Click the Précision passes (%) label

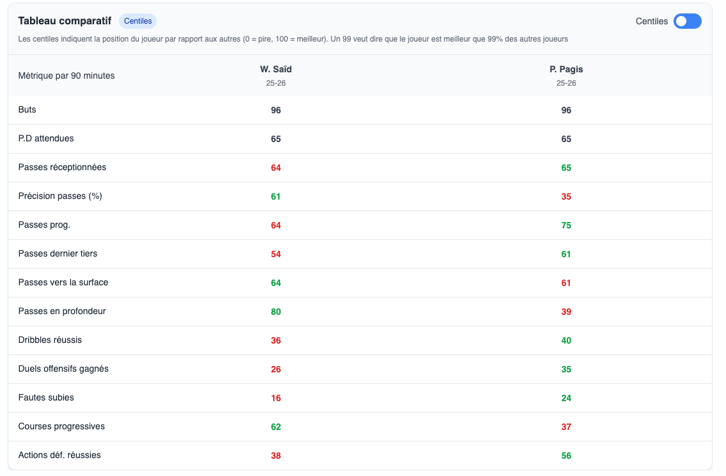[x=60, y=196]
